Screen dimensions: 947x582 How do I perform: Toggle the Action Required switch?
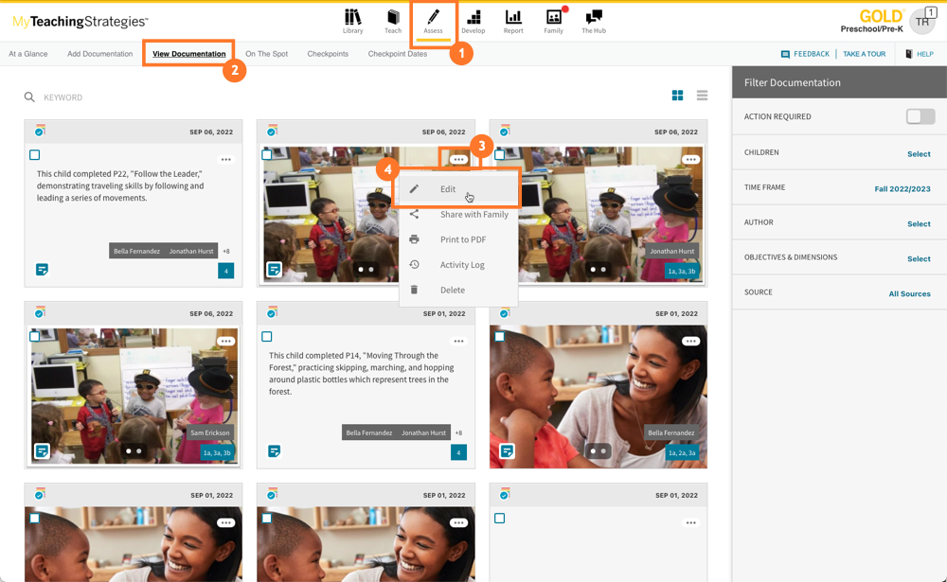(x=920, y=116)
